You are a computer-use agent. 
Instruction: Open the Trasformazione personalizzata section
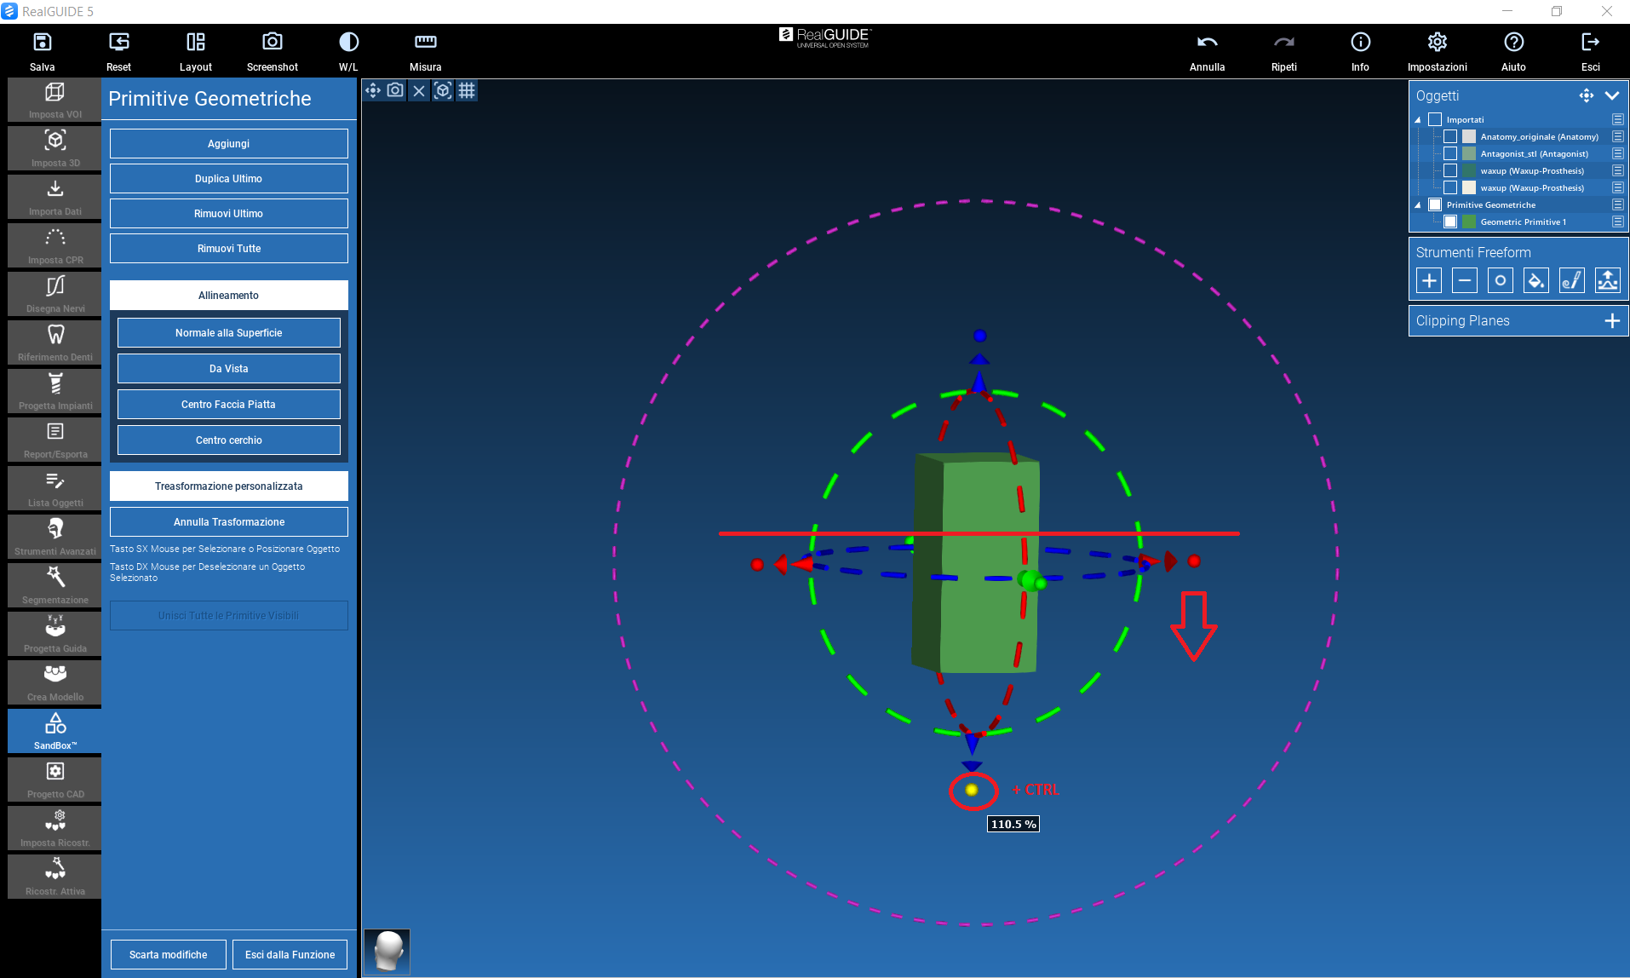tap(228, 486)
